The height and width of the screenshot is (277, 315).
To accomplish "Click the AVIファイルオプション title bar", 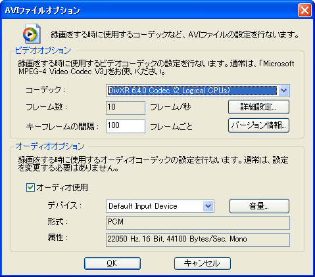I will 149,11.
